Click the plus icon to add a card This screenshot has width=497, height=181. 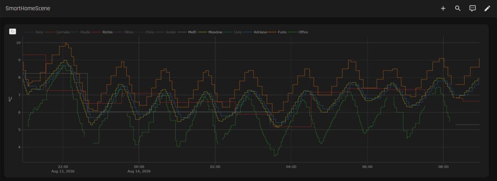[443, 9]
